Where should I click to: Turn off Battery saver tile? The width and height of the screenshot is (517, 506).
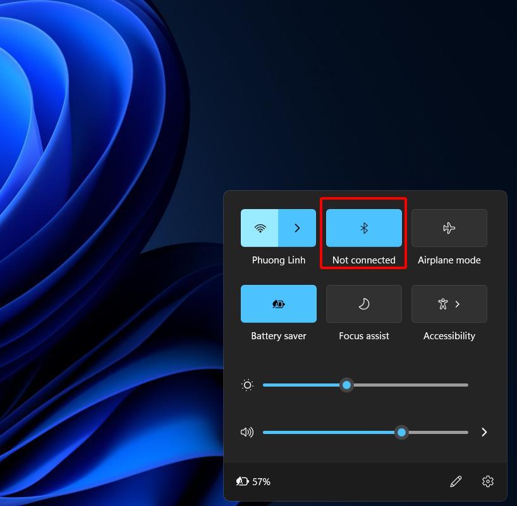pos(279,304)
